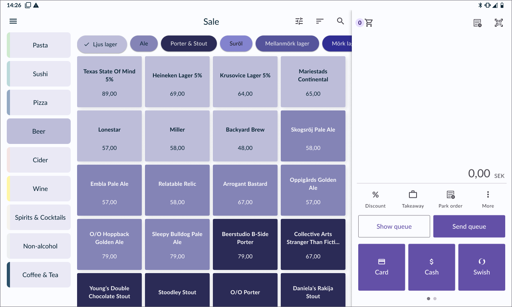The width and height of the screenshot is (512, 307).
Task: Add Mariestads Continental to order
Action: coord(313,82)
